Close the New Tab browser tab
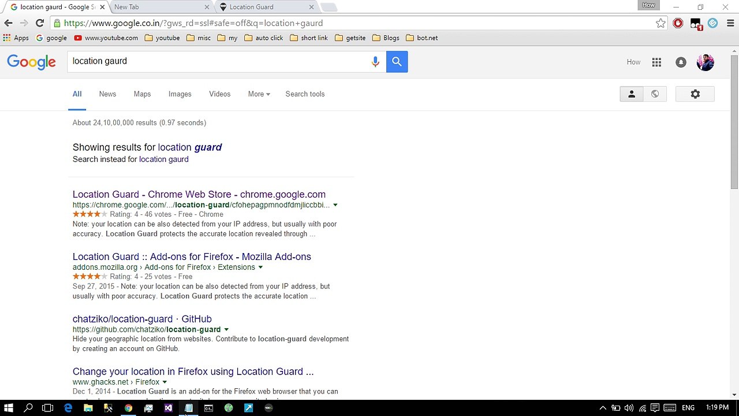Screen dimensions: 739x416 click(x=207, y=7)
